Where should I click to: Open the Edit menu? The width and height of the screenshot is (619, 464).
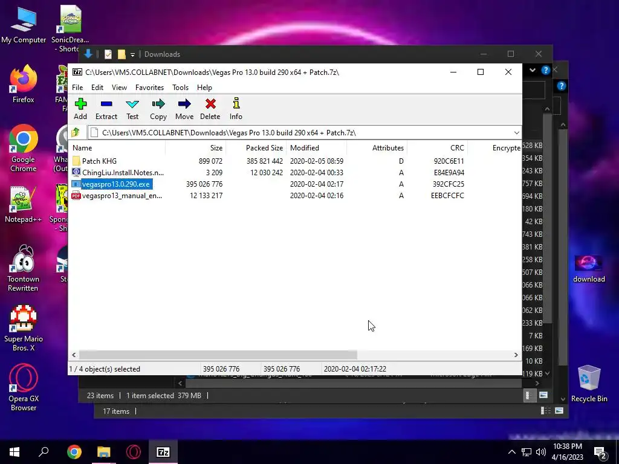pos(97,87)
